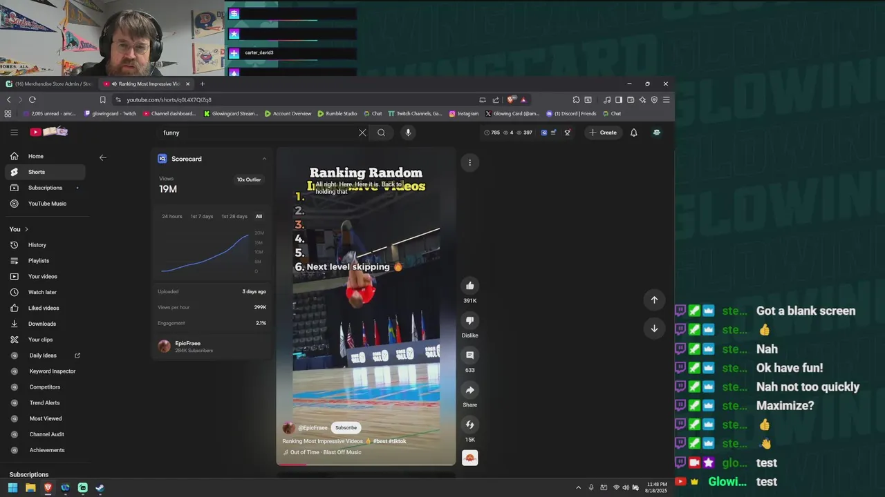This screenshot has width=885, height=497.
Task: Activate voice search microphone icon
Action: [408, 133]
